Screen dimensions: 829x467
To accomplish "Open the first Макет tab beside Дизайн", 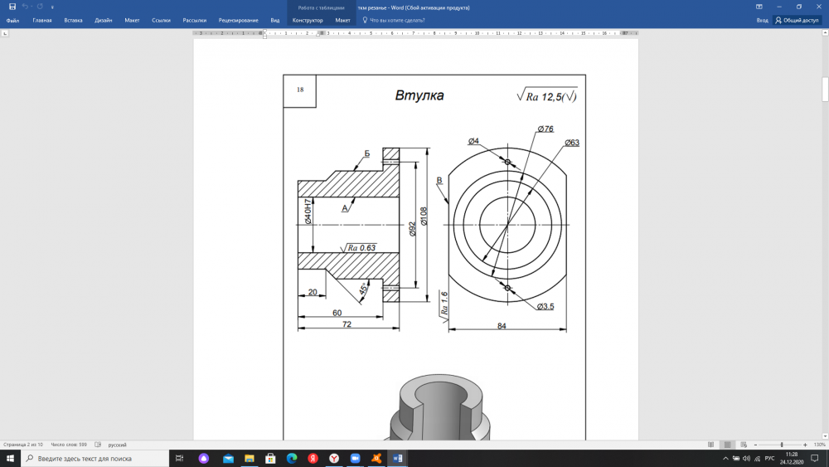I will [x=132, y=20].
